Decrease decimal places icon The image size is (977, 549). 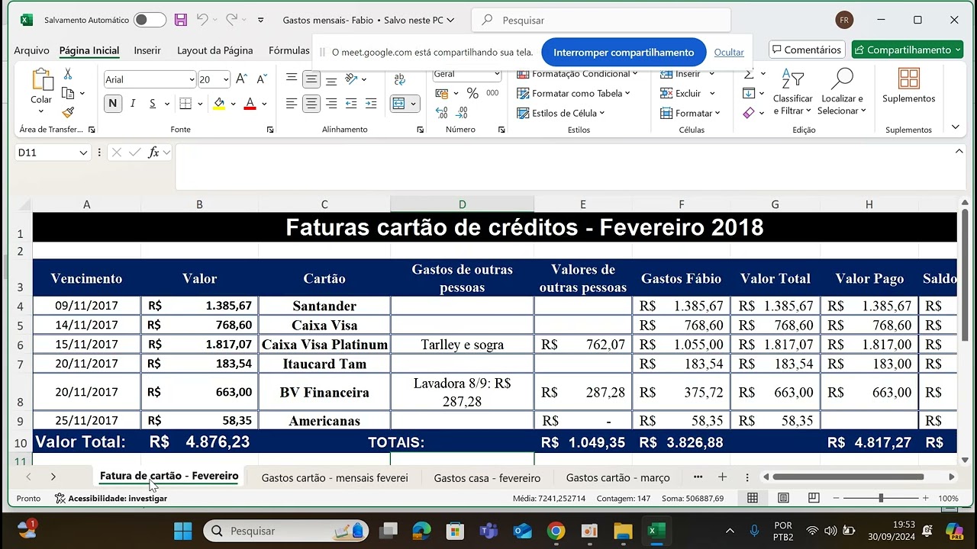462,113
